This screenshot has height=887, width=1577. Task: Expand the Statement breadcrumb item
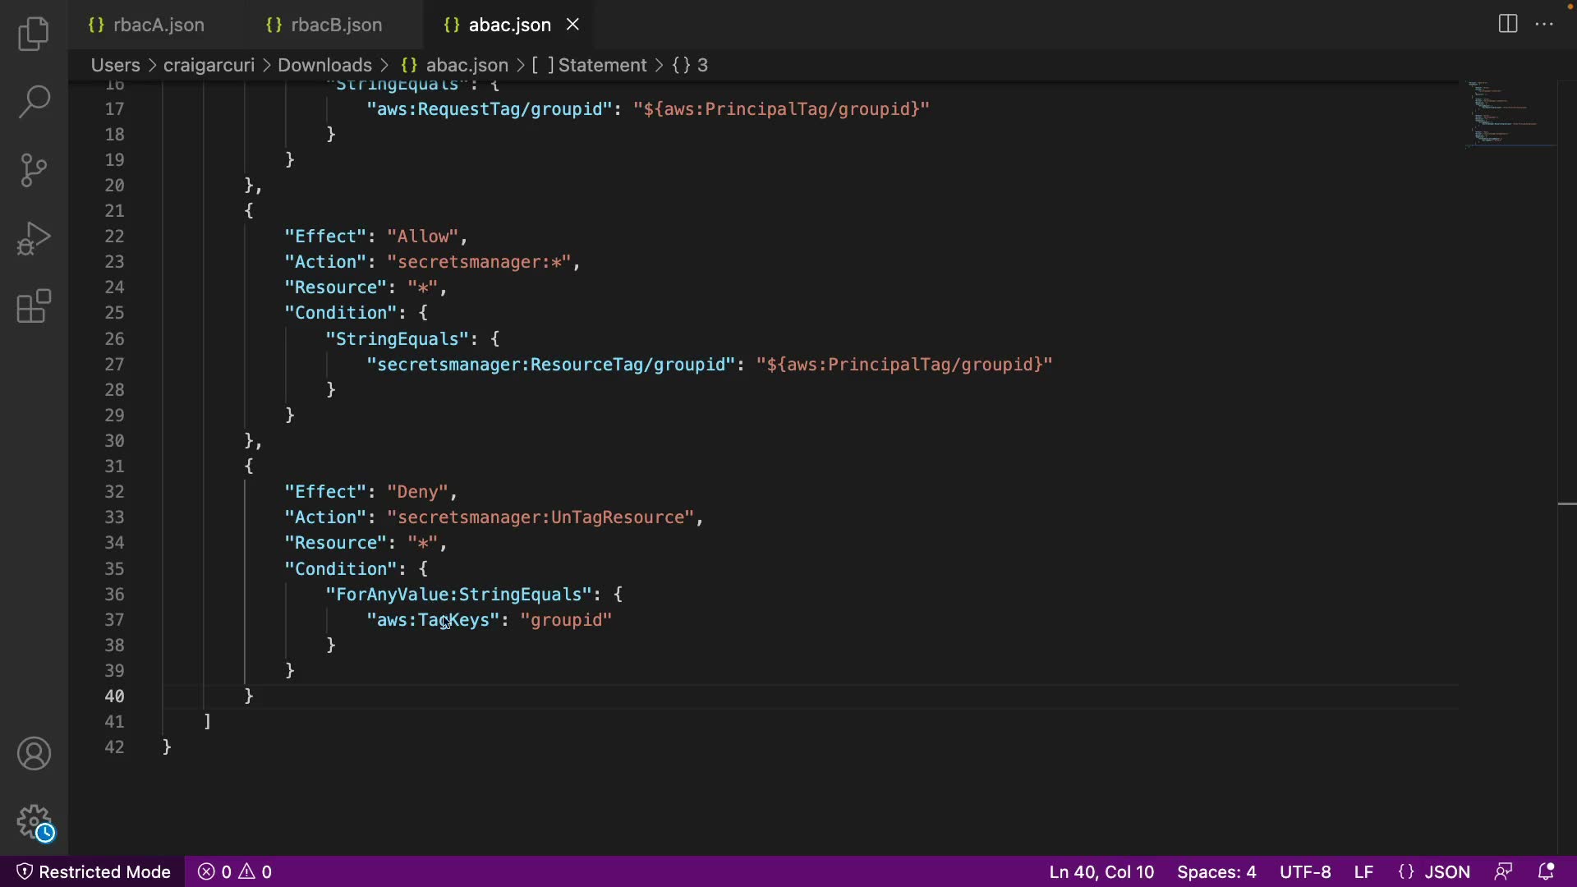[602, 65]
